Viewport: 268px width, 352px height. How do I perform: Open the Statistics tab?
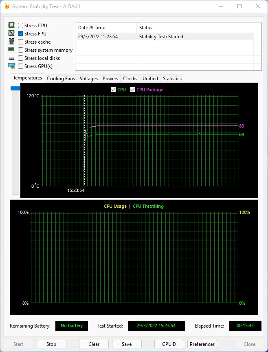[x=172, y=79]
